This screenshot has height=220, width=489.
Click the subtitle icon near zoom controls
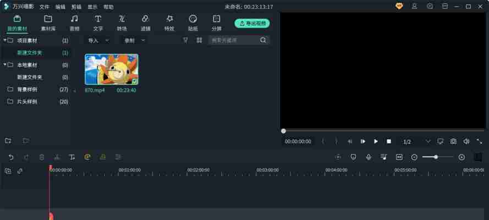pos(399,157)
